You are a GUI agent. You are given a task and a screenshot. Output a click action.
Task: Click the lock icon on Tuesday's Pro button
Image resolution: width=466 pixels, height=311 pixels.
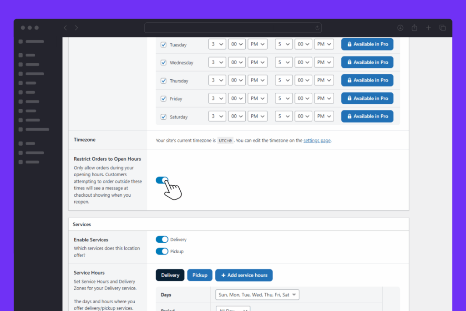coord(349,44)
